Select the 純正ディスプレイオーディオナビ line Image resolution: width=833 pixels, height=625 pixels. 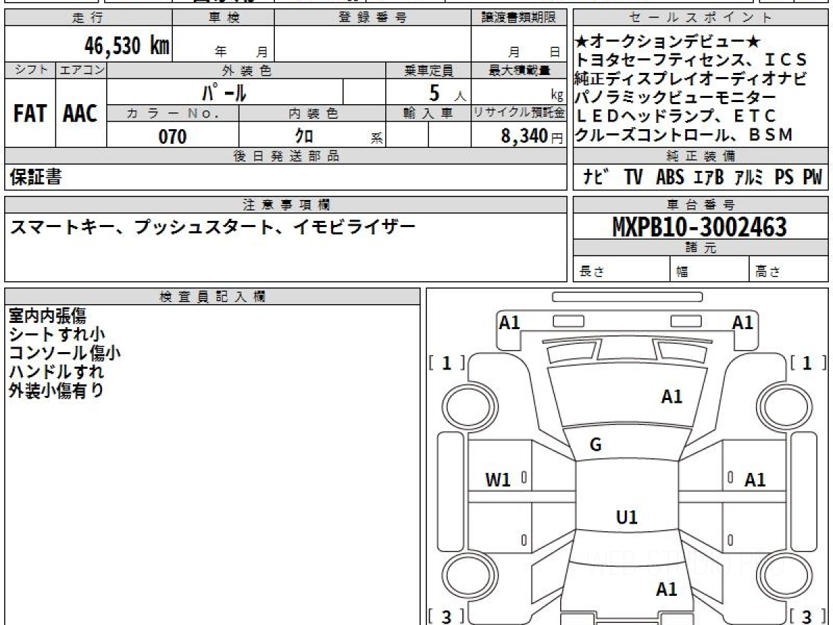pyautogui.click(x=691, y=78)
